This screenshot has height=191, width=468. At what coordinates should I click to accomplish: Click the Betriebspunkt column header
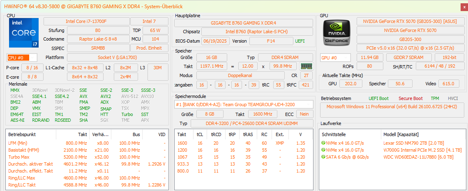pos(31,134)
